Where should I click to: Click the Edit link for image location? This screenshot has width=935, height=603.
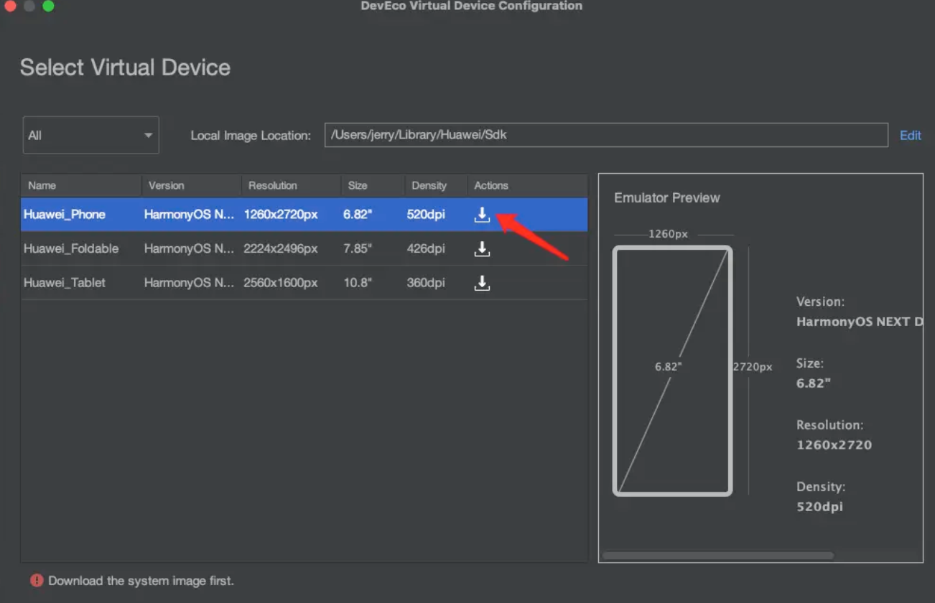(x=910, y=135)
